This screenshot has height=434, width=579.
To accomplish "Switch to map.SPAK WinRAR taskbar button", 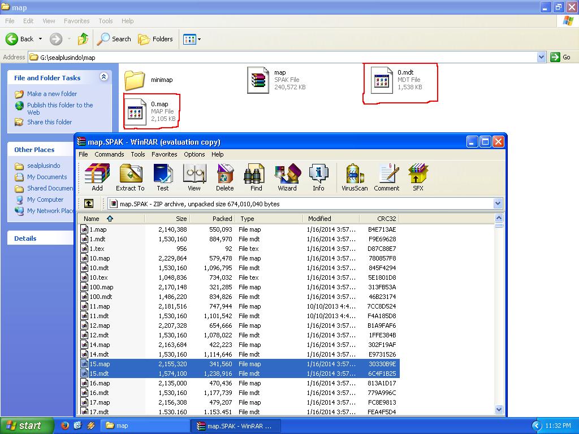I will (237, 426).
